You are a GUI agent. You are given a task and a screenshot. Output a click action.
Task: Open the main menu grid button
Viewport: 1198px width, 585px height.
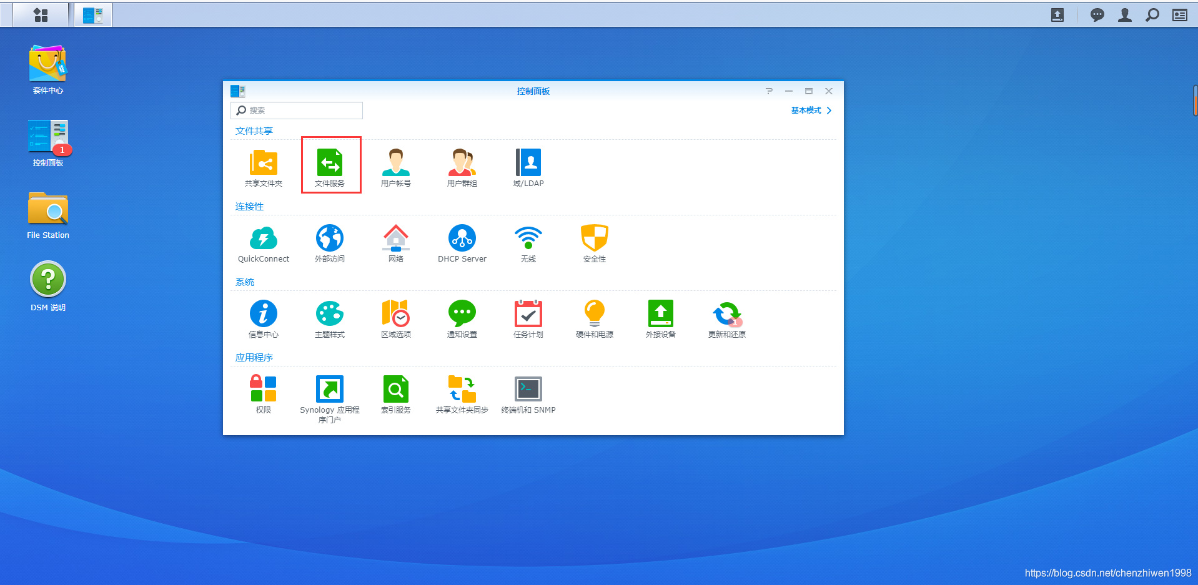[41, 15]
